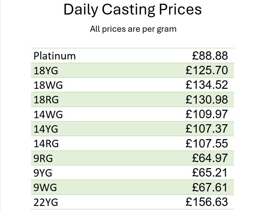Select the £156.63 price cell

tap(207, 202)
